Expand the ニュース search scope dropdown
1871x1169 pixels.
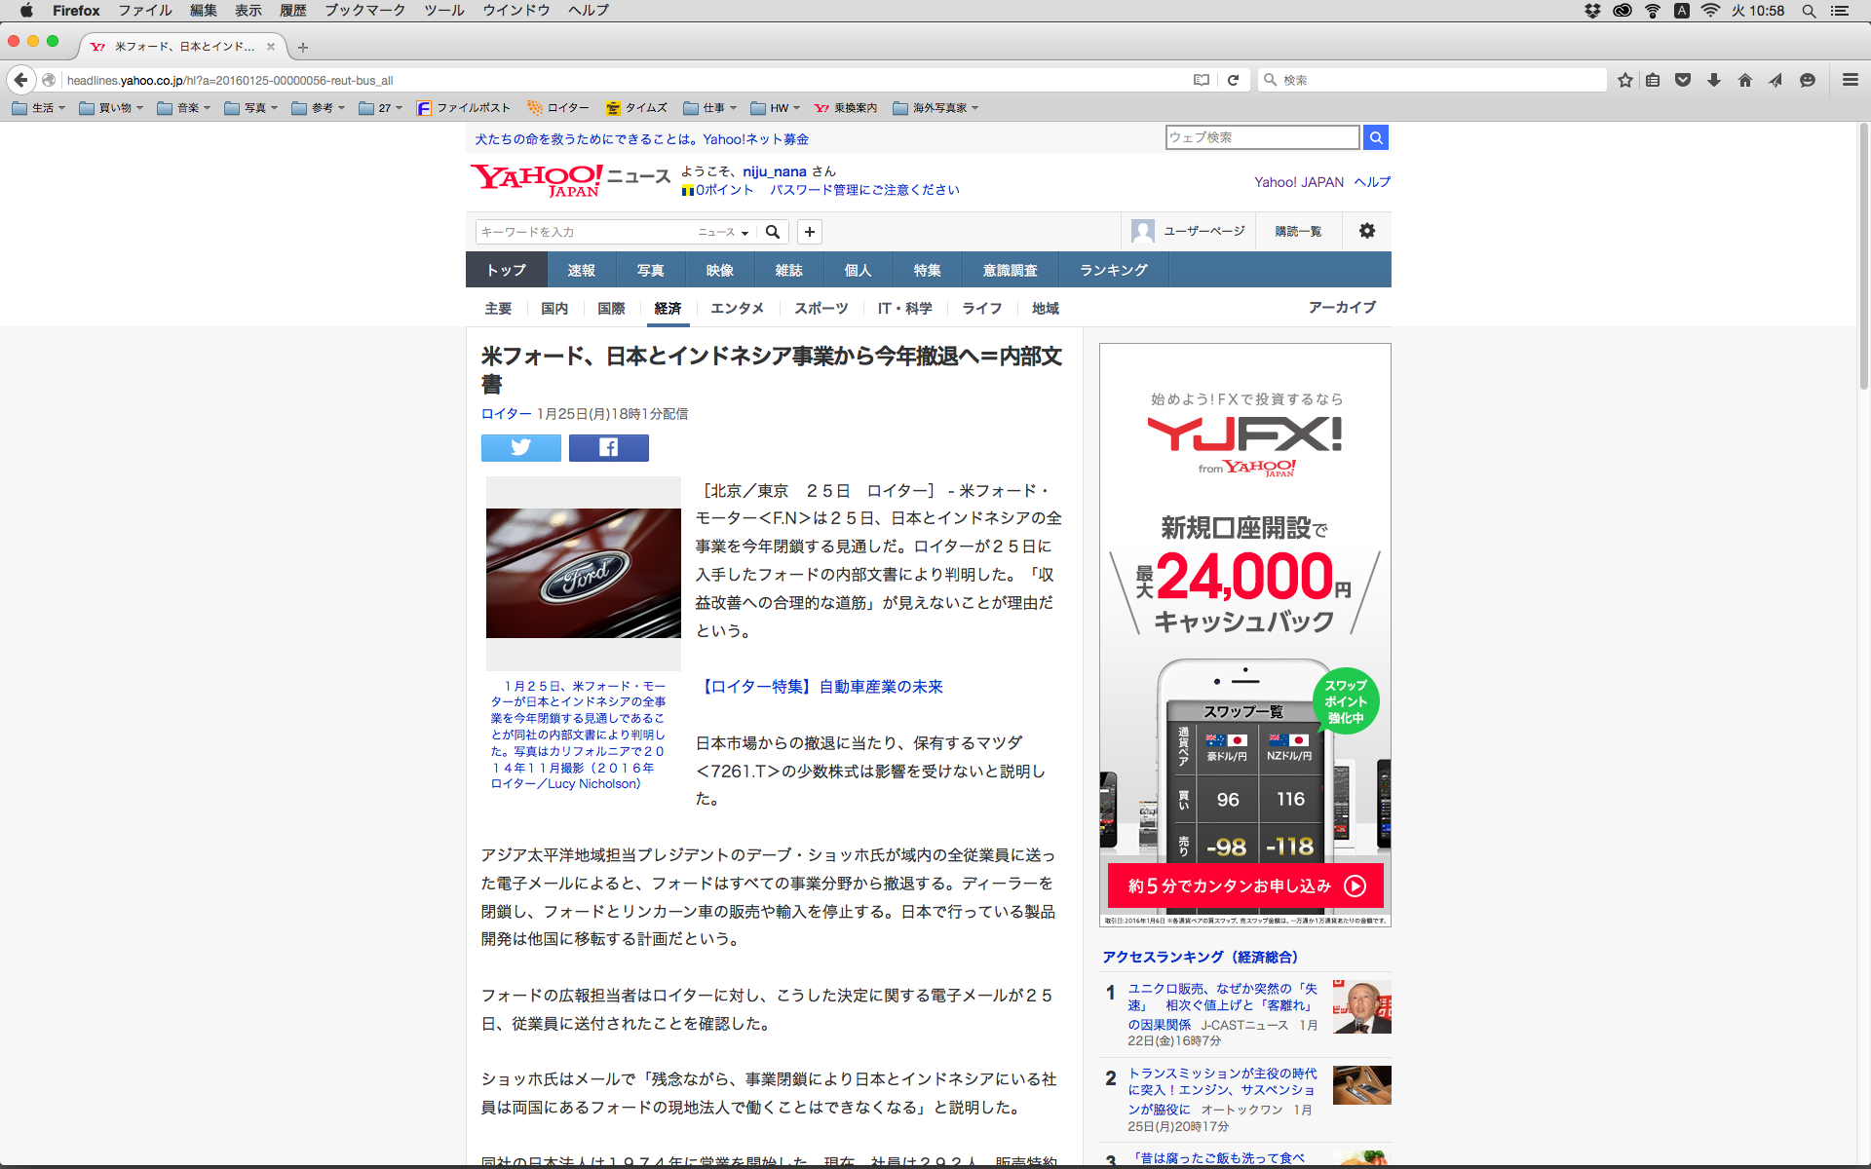click(x=723, y=232)
